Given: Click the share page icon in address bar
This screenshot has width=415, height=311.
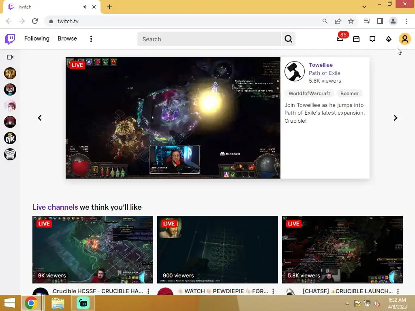Looking at the screenshot, I should [338, 21].
